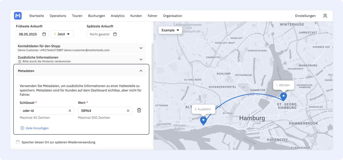This screenshot has height=160, width=343.
Task: Click the HAFENCITY map label
Action: tap(277, 140)
